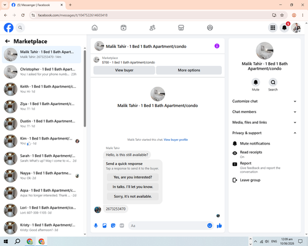Open the Kim conversation
Image resolution: width=308 pixels, height=246 pixels.
pyautogui.click(x=41, y=141)
